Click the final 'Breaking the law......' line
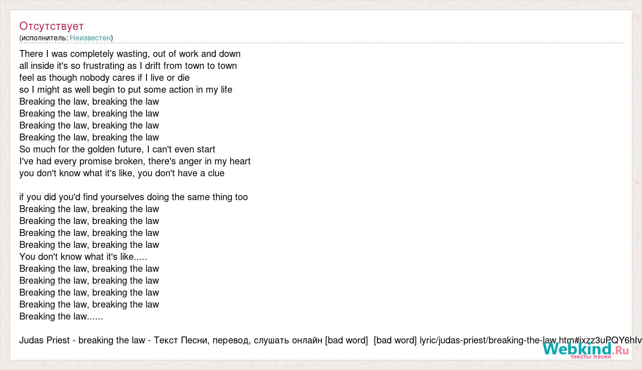Image resolution: width=642 pixels, height=370 pixels. pyautogui.click(x=61, y=316)
